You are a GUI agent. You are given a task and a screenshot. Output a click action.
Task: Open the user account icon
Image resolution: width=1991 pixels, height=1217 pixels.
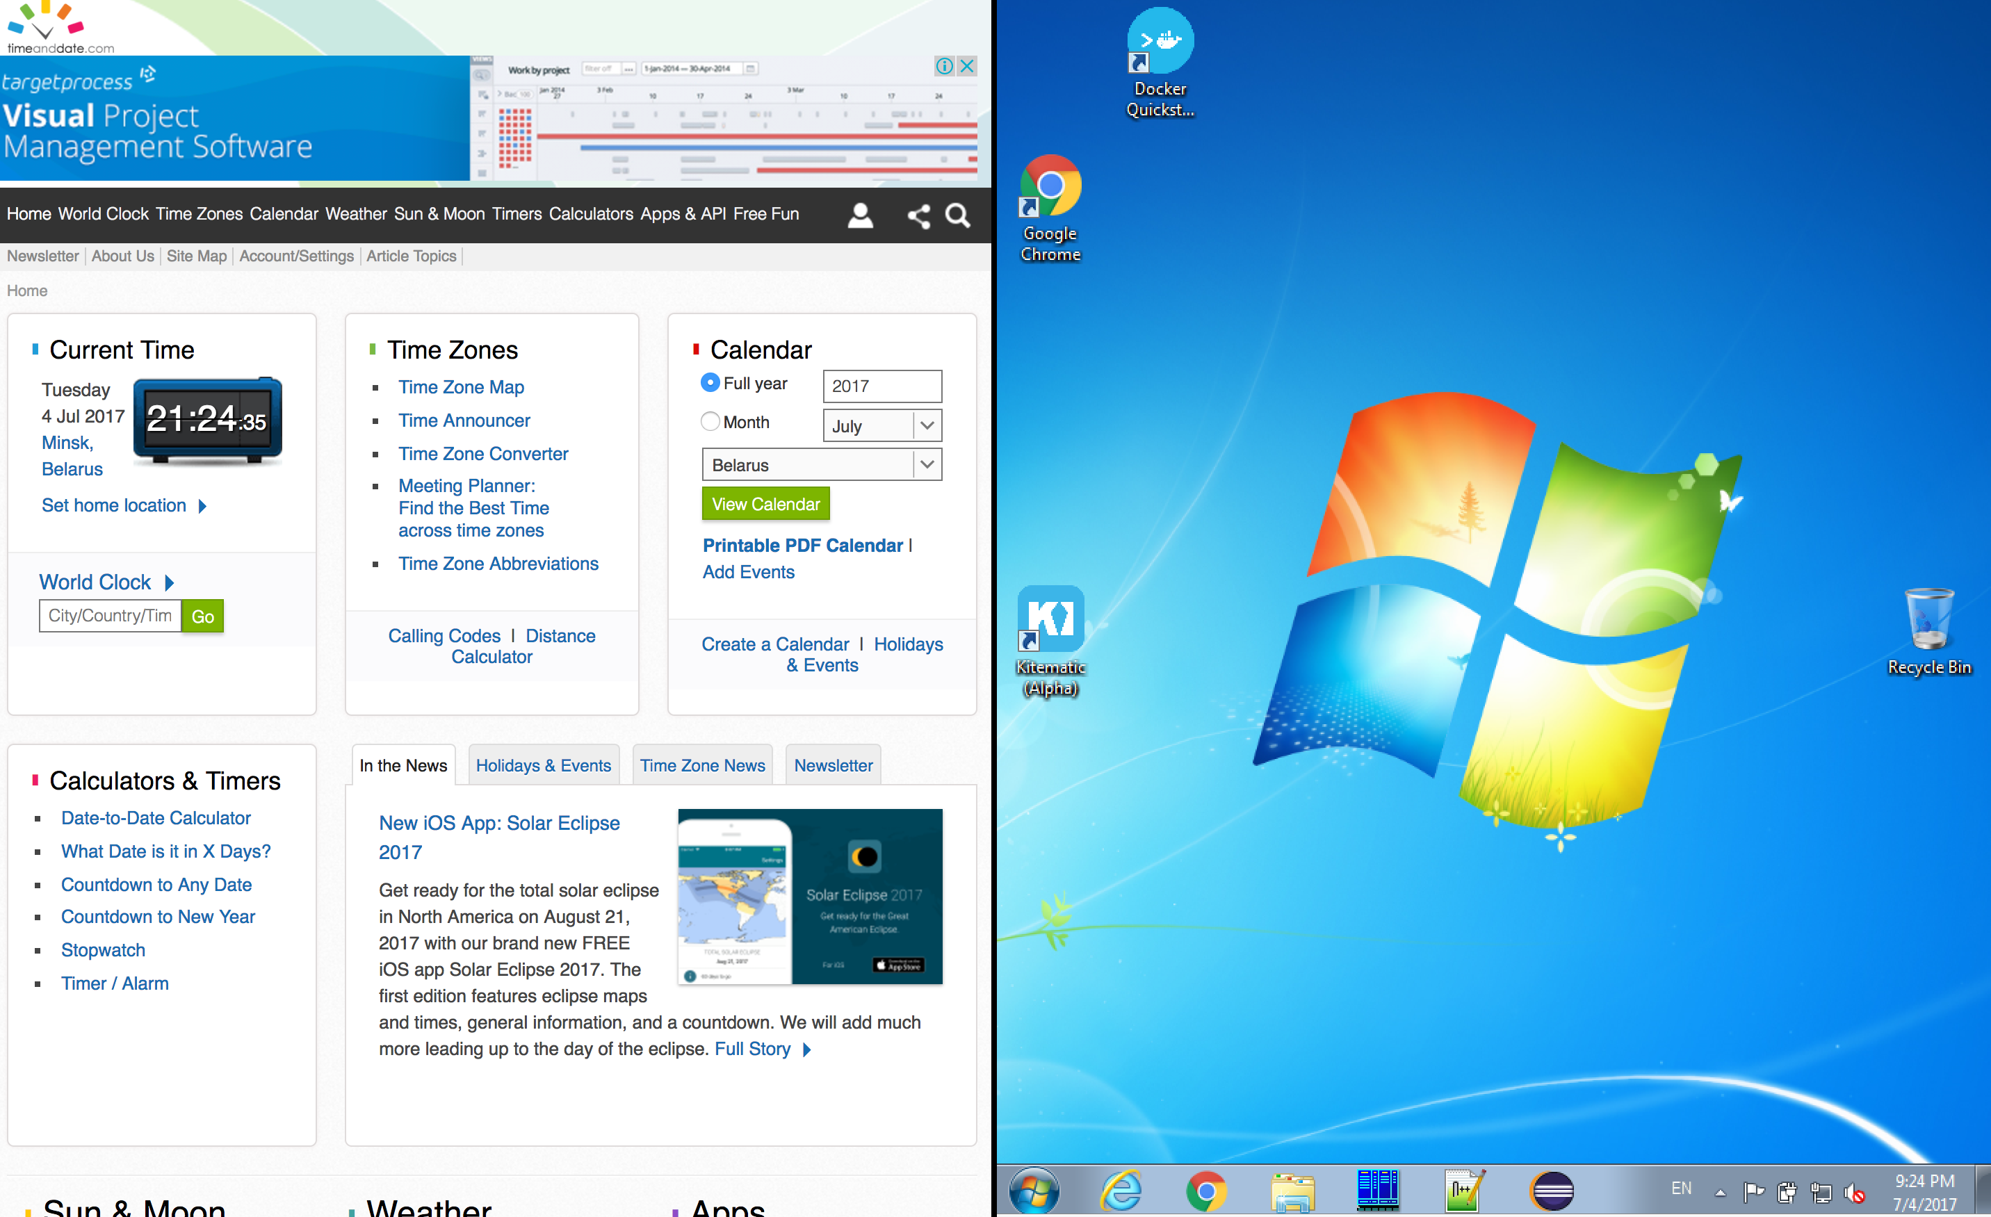coord(860,215)
